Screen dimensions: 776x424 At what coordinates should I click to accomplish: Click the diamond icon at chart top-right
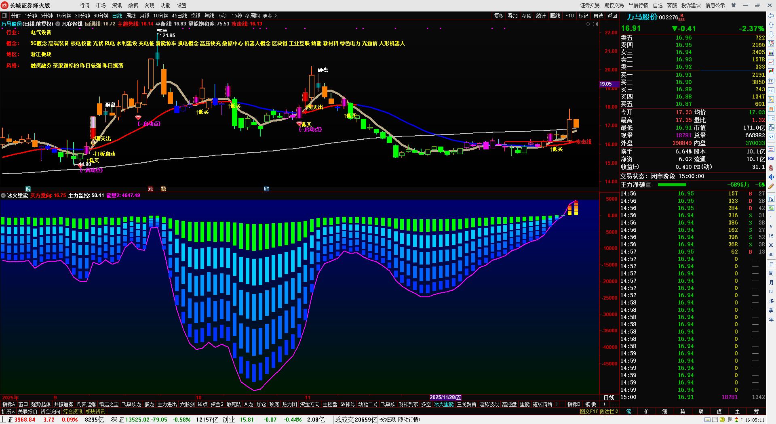pyautogui.click(x=588, y=24)
